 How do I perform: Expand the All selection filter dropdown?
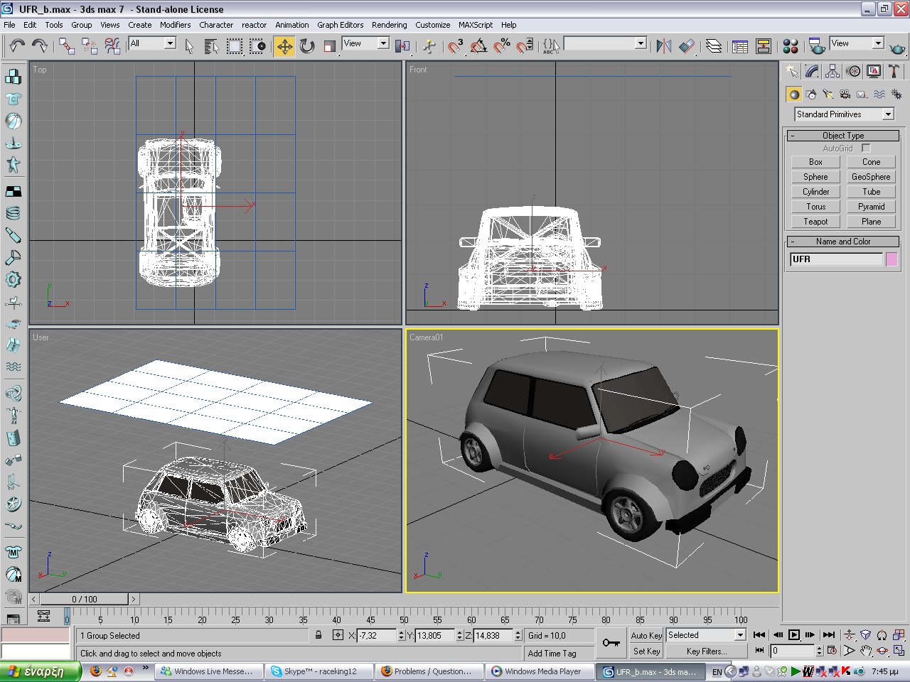point(170,43)
